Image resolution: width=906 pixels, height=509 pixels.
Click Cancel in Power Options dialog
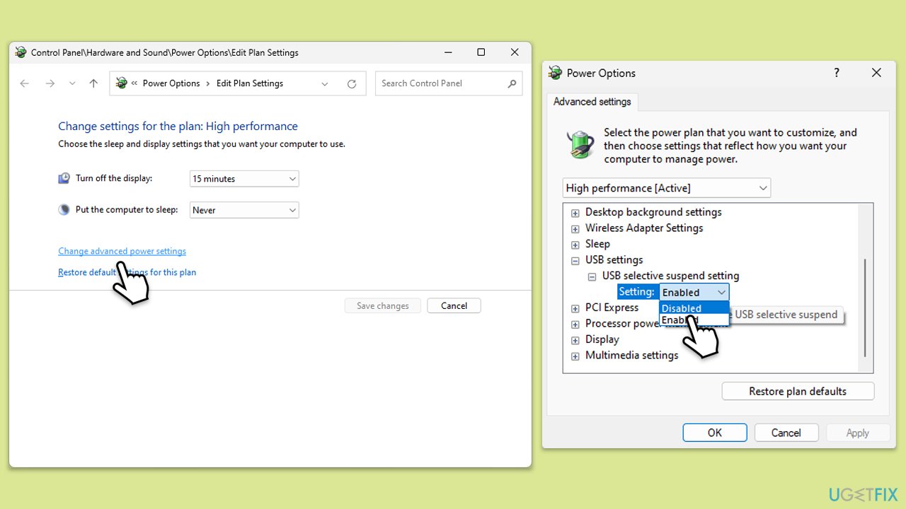pyautogui.click(x=786, y=433)
